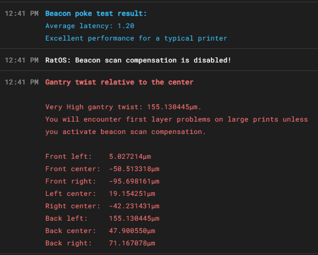This screenshot has width=318, height=255.
Task: Select 'Excellent performance for a typical printer' text
Action: coord(136,38)
